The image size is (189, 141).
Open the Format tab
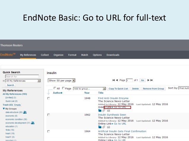pos(72,55)
